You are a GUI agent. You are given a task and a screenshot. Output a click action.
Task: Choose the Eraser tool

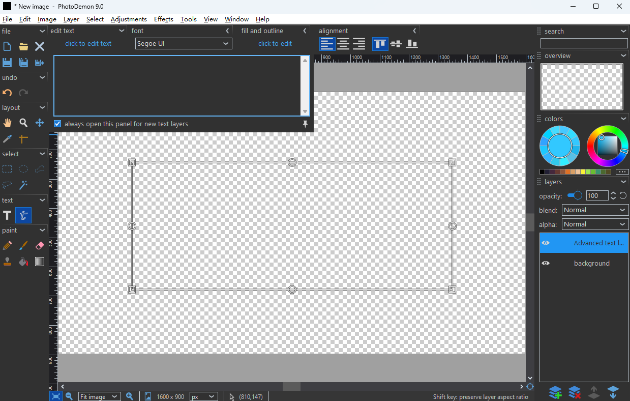(x=40, y=245)
